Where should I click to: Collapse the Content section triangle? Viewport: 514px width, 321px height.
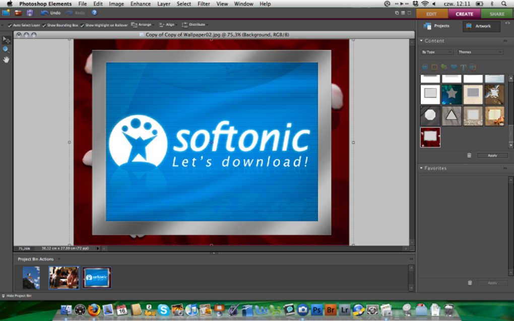tap(422, 41)
